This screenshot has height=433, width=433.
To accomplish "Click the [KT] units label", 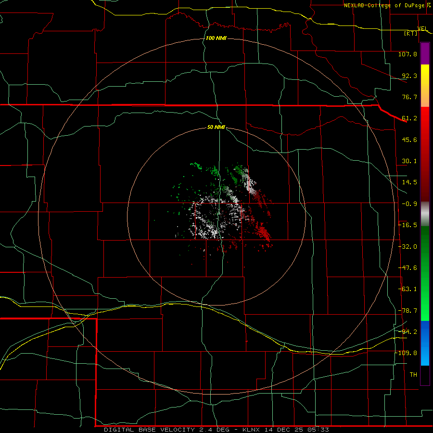I will point(411,33).
